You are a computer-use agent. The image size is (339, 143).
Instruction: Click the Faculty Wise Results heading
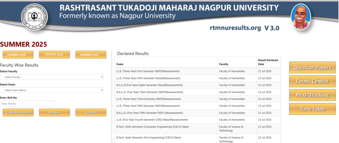pos(20,65)
